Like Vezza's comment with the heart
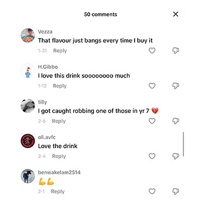Image resolution: width=201 pixels, height=213 pixels. [x=152, y=51]
